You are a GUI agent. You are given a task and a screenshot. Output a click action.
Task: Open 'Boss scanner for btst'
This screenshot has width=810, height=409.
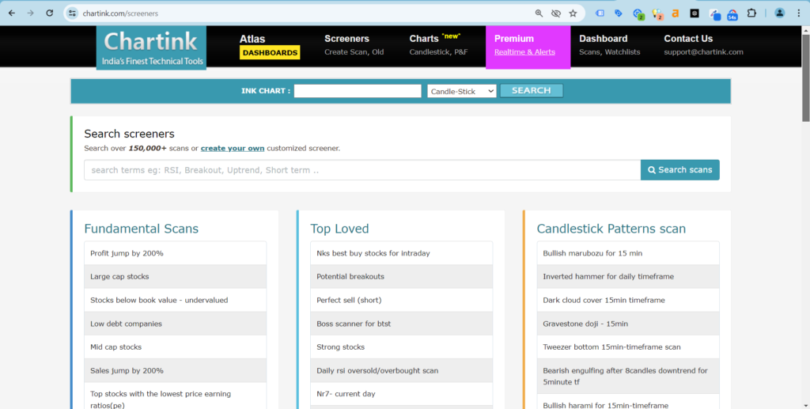pyautogui.click(x=401, y=324)
